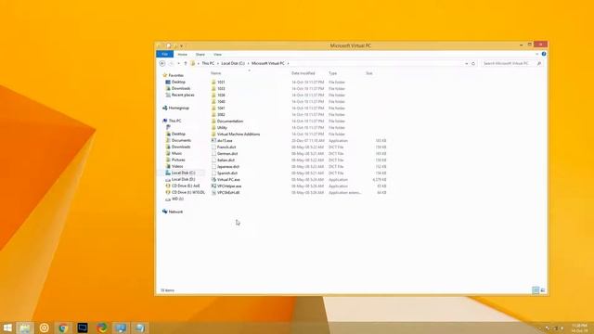The height and width of the screenshot is (334, 594).
Task: Select the Virtual PC.exe application icon
Action: tap(213, 179)
